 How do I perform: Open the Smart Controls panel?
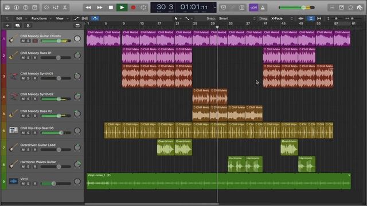pyautogui.click(x=46, y=7)
